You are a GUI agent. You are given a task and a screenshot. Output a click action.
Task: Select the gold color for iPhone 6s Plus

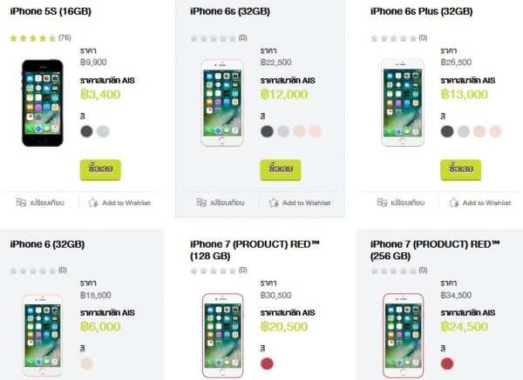click(479, 131)
